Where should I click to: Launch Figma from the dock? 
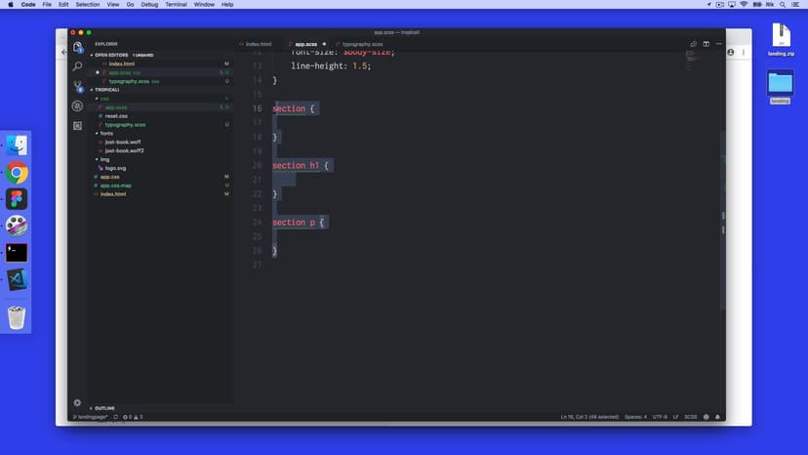pyautogui.click(x=17, y=199)
